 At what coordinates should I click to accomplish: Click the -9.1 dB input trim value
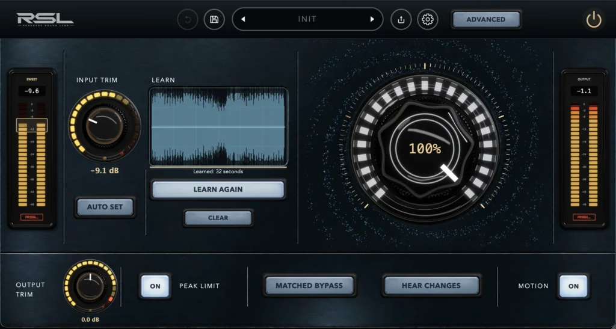pyautogui.click(x=105, y=171)
